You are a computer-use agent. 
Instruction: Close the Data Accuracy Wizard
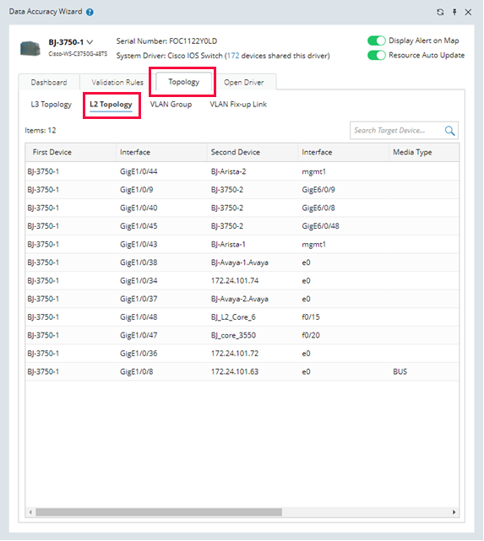coord(468,12)
